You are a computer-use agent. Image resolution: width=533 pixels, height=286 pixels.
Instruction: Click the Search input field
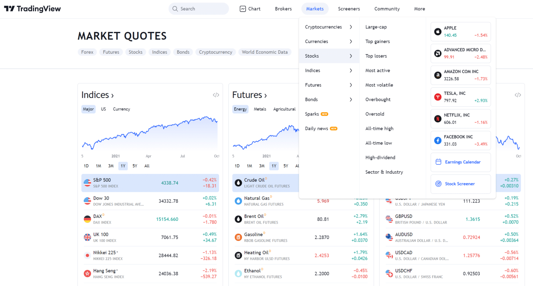[199, 9]
